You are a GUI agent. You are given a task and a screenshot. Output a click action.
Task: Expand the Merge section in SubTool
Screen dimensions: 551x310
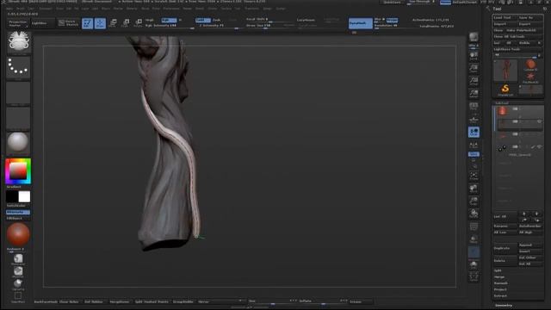pyautogui.click(x=499, y=277)
